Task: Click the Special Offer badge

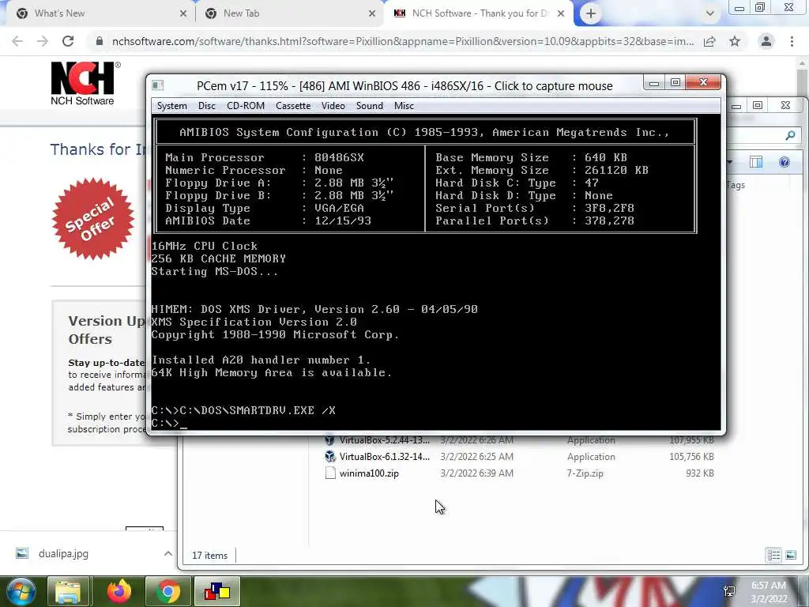Action: (x=93, y=218)
